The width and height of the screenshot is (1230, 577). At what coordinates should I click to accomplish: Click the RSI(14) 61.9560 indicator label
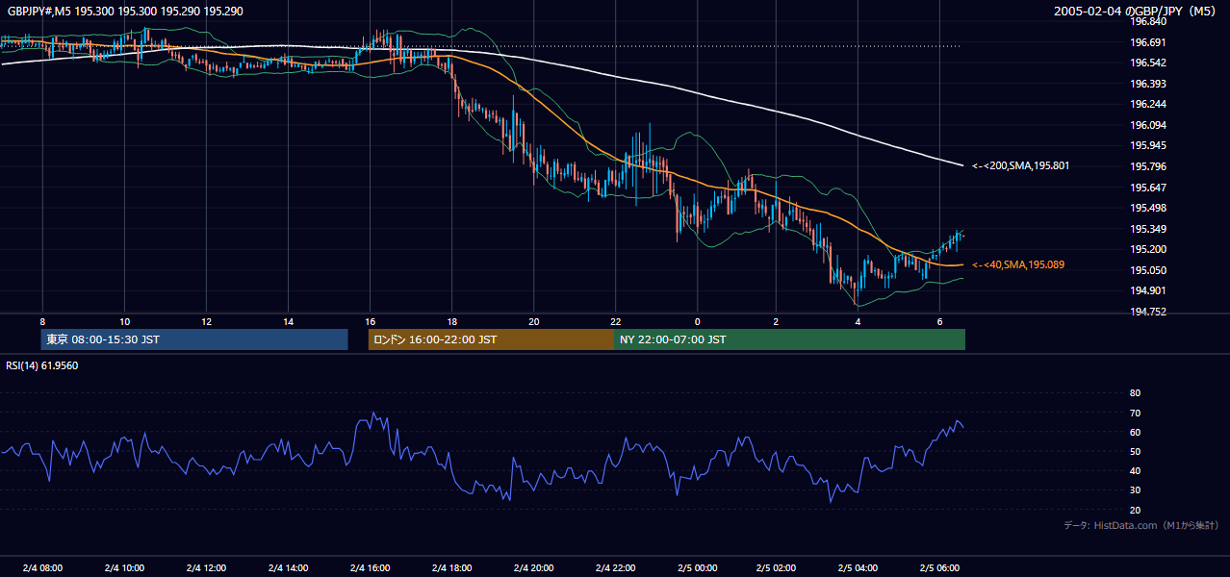[x=41, y=365]
